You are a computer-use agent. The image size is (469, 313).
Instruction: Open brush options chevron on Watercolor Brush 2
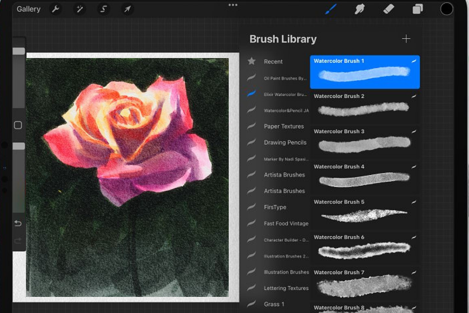pos(413,96)
